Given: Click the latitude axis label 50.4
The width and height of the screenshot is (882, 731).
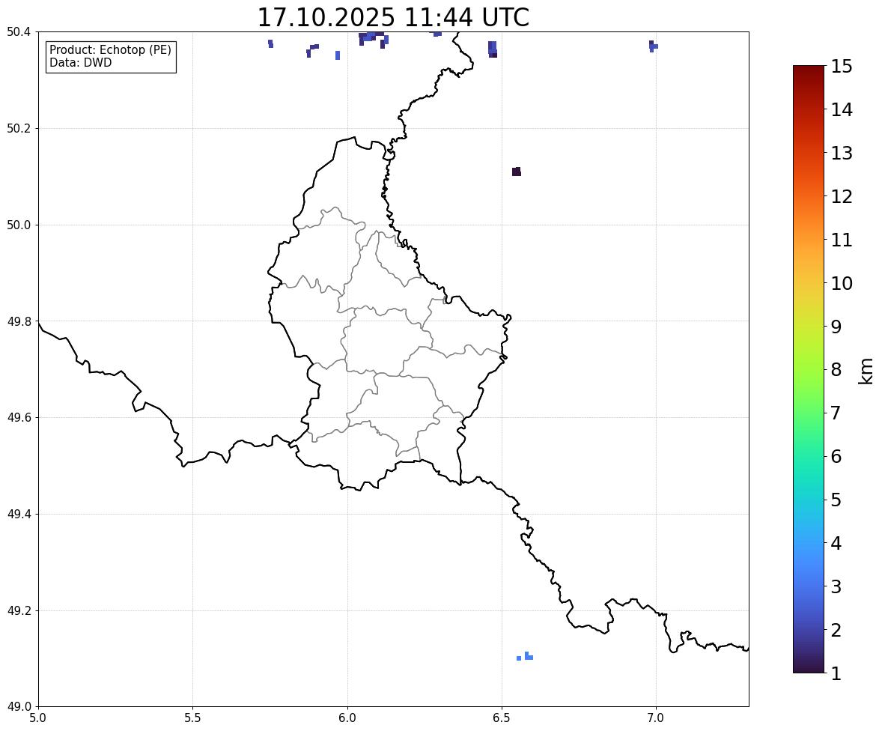Looking at the screenshot, I should [x=19, y=32].
